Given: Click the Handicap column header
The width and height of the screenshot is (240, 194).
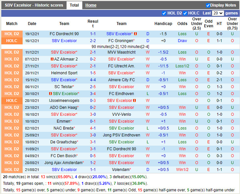Looking at the screenshot, I should [163, 24].
